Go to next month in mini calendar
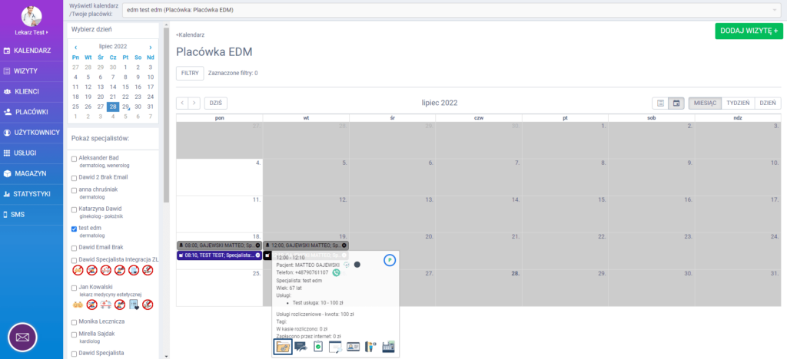 (x=150, y=47)
